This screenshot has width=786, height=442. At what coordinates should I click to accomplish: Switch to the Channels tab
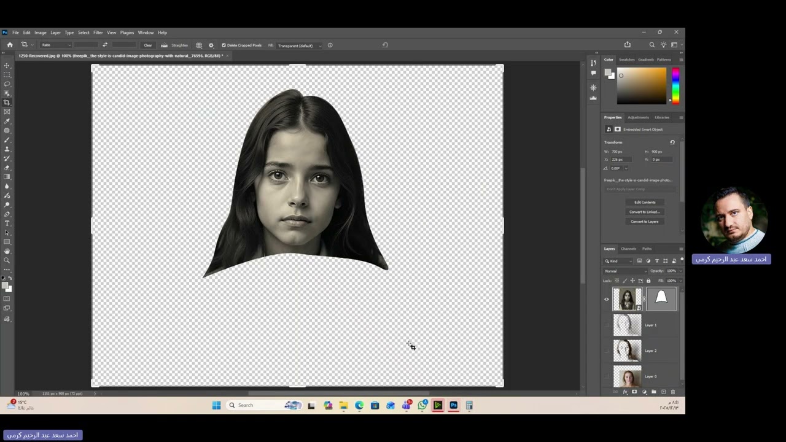click(628, 249)
